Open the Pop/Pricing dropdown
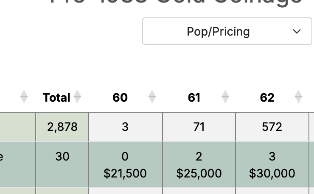This screenshot has height=194, width=314. (227, 31)
